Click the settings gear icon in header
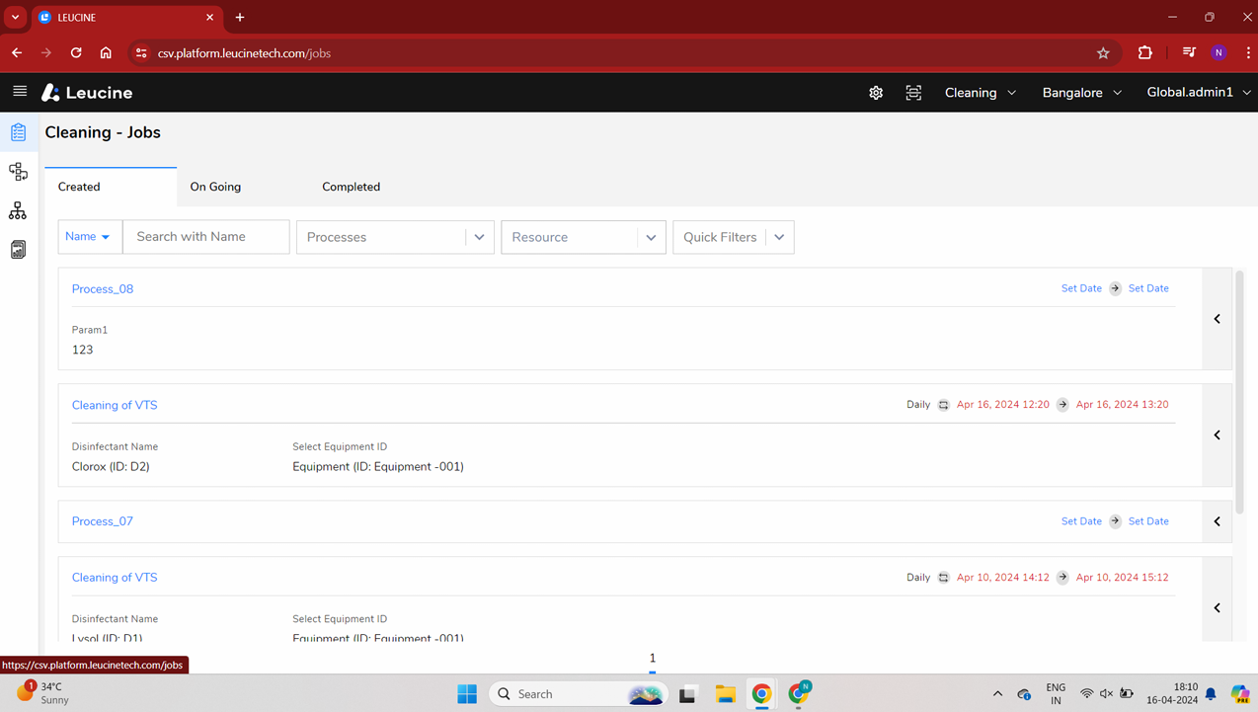The height and width of the screenshot is (712, 1258). tap(876, 93)
